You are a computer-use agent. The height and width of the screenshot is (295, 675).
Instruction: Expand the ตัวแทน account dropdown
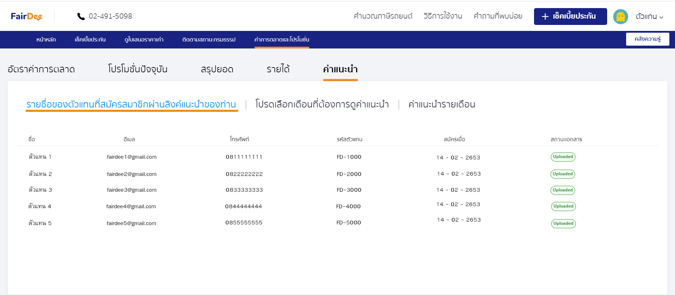[x=649, y=17]
